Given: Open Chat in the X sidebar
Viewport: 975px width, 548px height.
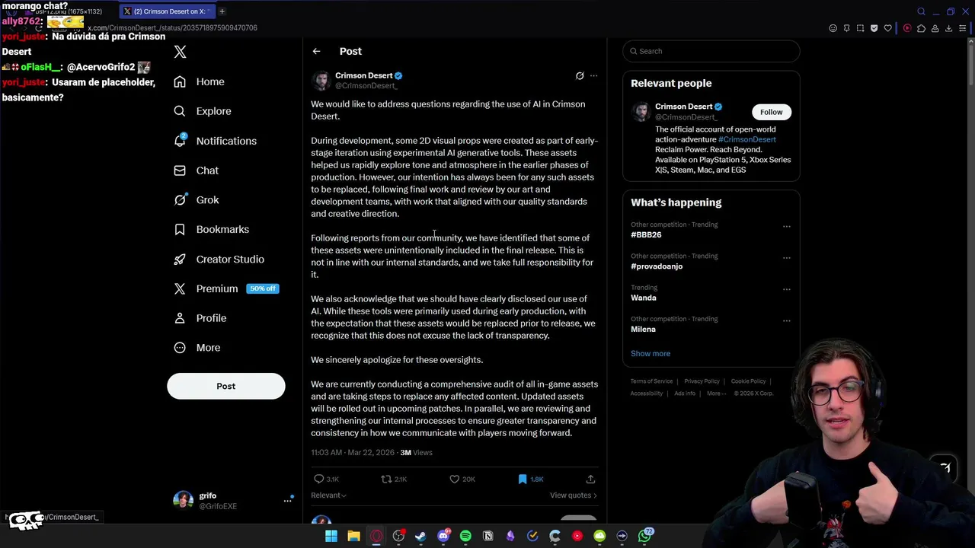Looking at the screenshot, I should point(196,170).
